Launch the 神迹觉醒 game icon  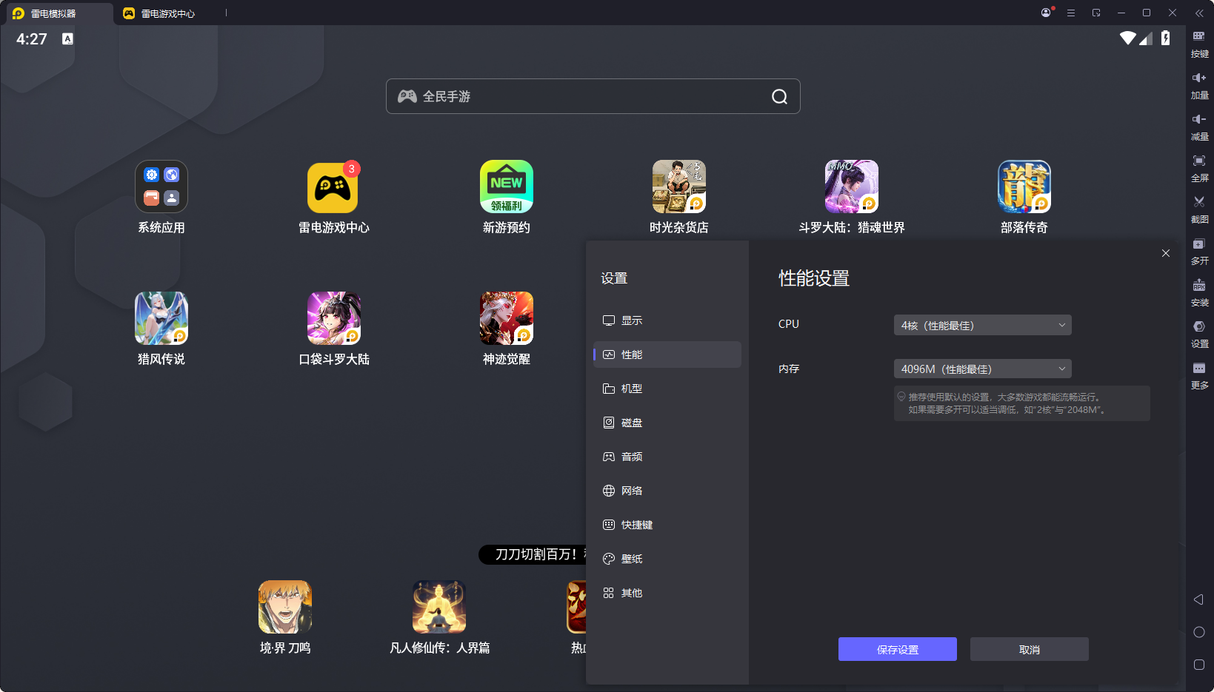(x=507, y=318)
